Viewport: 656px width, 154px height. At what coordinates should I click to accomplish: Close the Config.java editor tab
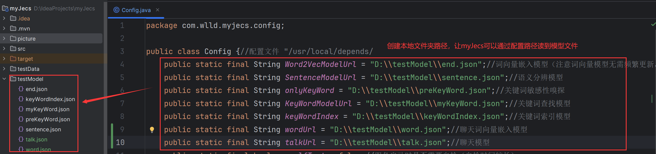(158, 10)
